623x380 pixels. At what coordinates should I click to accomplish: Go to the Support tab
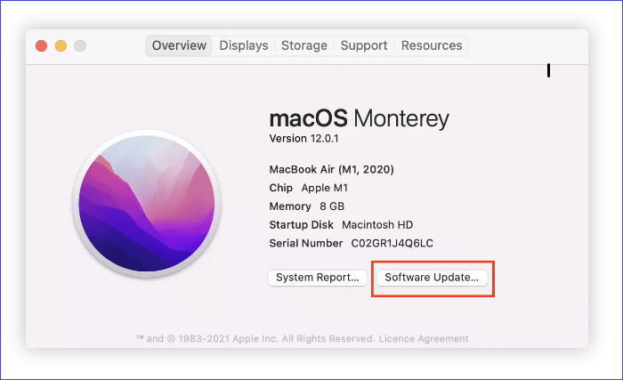pos(364,45)
